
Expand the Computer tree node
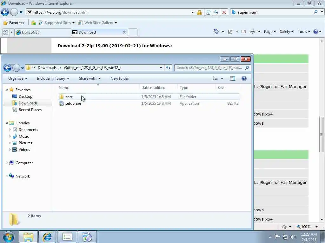(6, 163)
